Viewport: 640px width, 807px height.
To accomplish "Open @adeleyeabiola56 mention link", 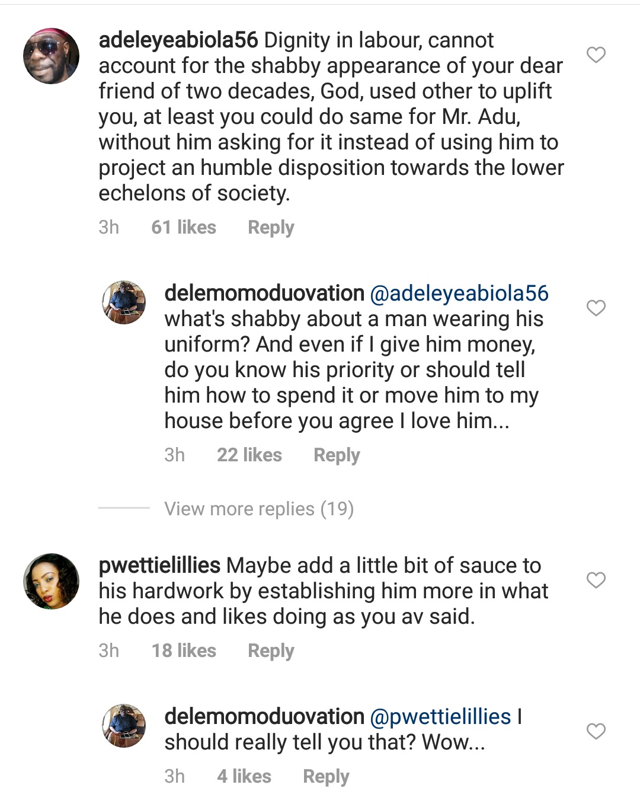I will tap(459, 294).
